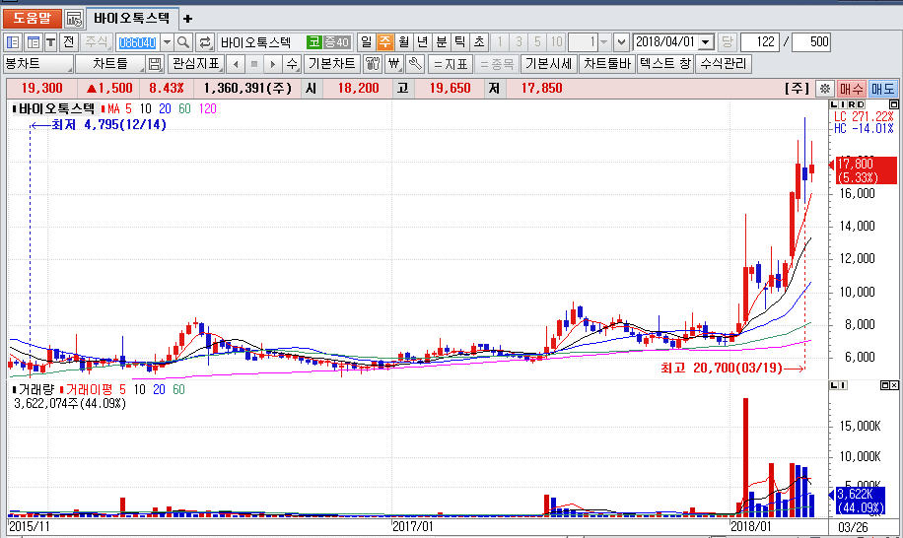Expand the 2018/04/01 date picker
Image resolution: width=903 pixels, height=538 pixels.
[x=706, y=42]
